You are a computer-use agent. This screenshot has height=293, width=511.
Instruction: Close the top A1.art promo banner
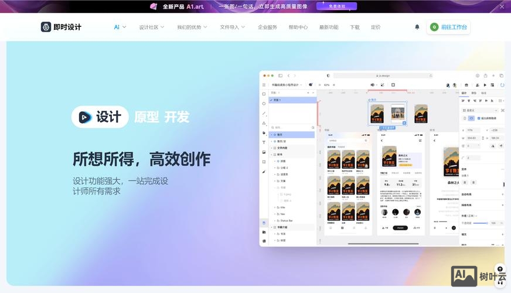(x=502, y=6)
